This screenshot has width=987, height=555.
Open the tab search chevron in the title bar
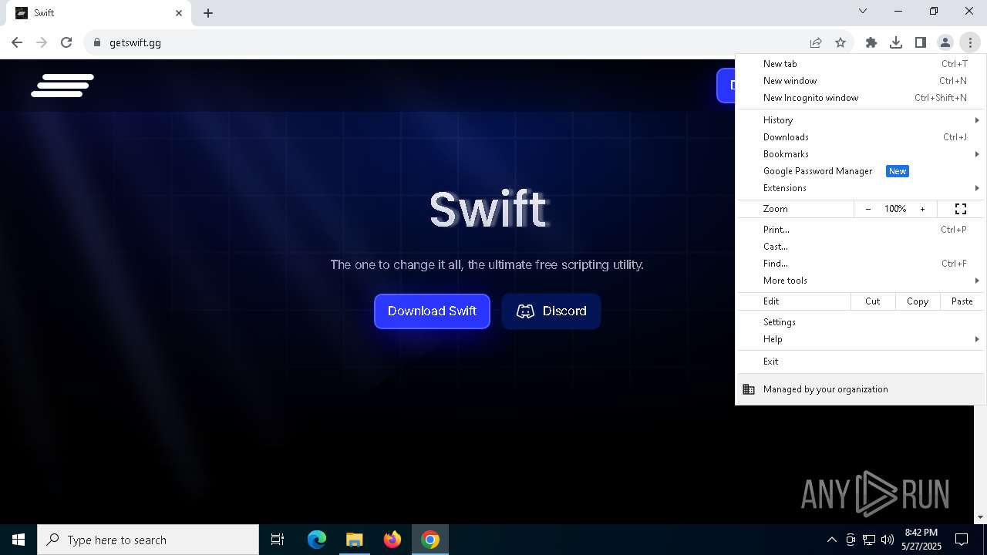863,12
